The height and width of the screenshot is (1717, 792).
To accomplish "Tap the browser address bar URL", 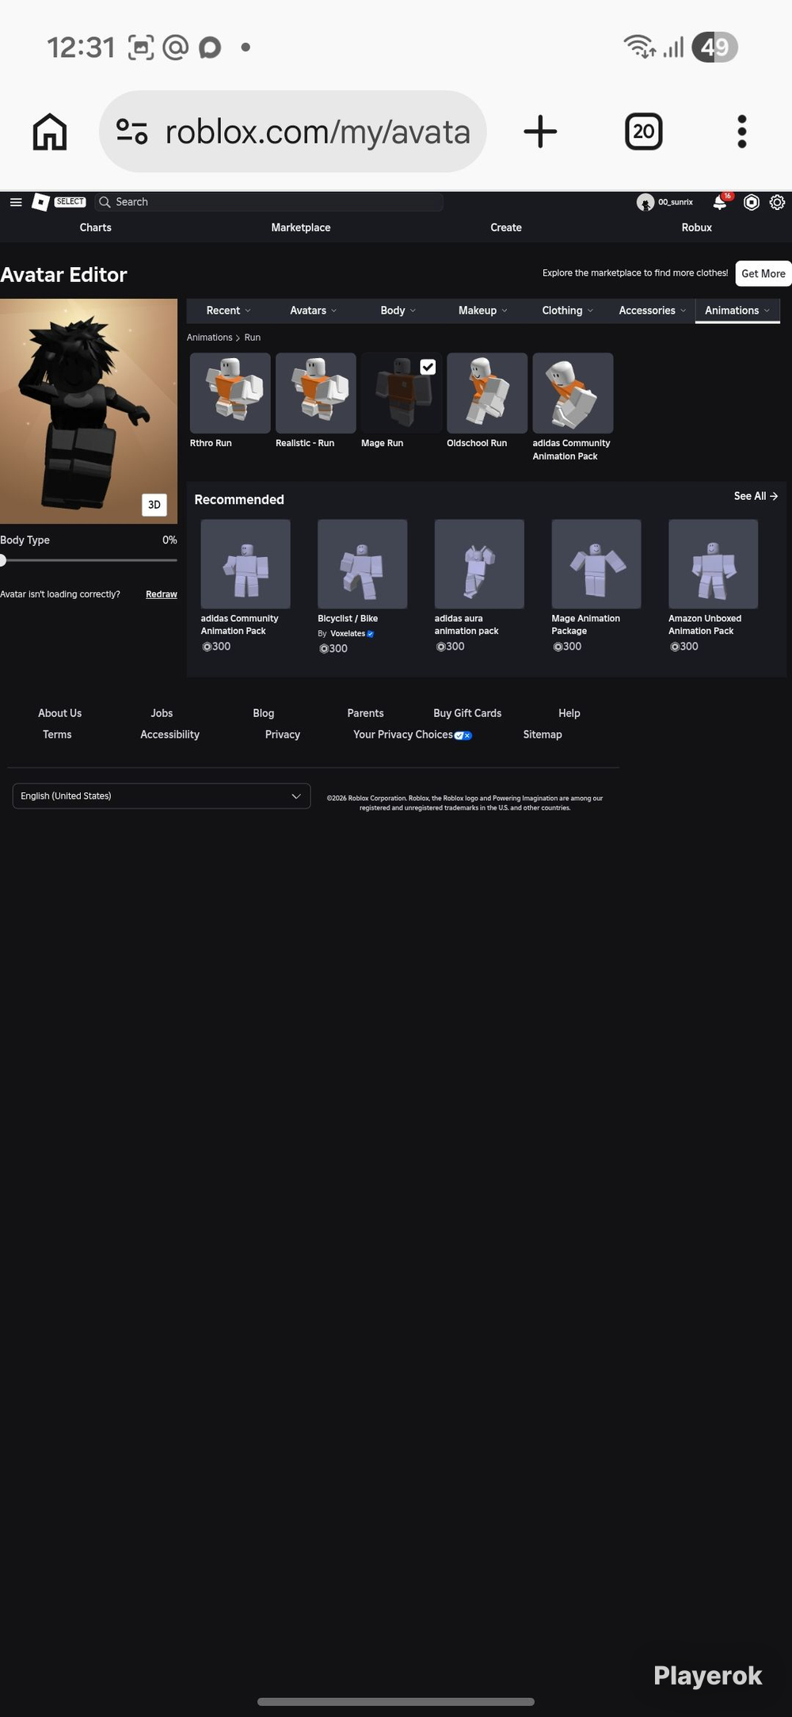I will [318, 132].
